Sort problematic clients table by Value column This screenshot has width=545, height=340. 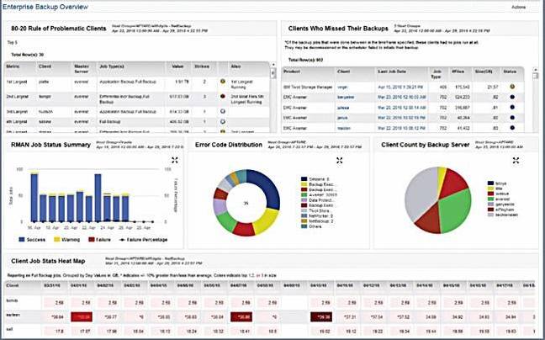(x=177, y=66)
